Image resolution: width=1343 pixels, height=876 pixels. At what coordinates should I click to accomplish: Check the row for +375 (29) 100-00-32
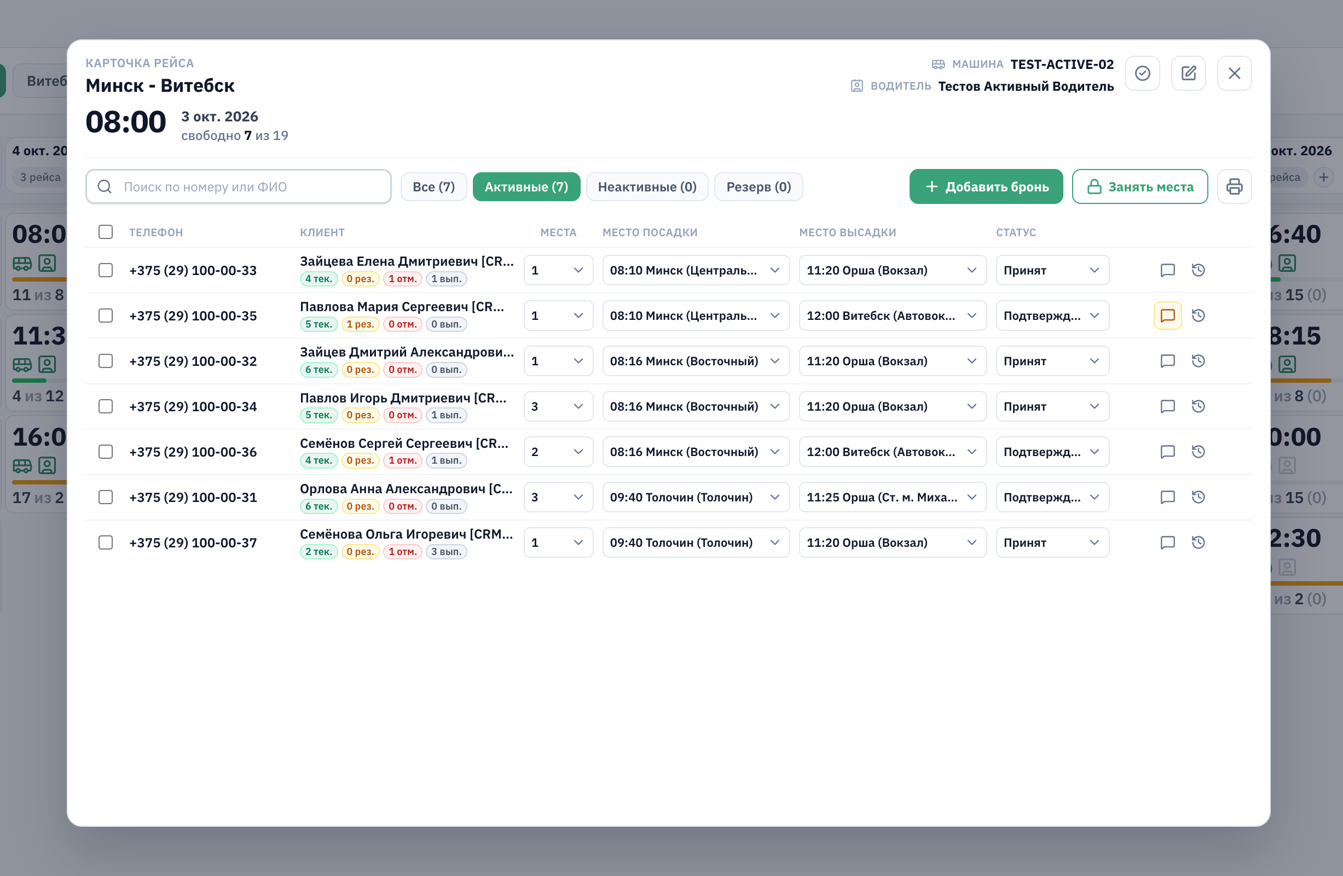point(106,361)
